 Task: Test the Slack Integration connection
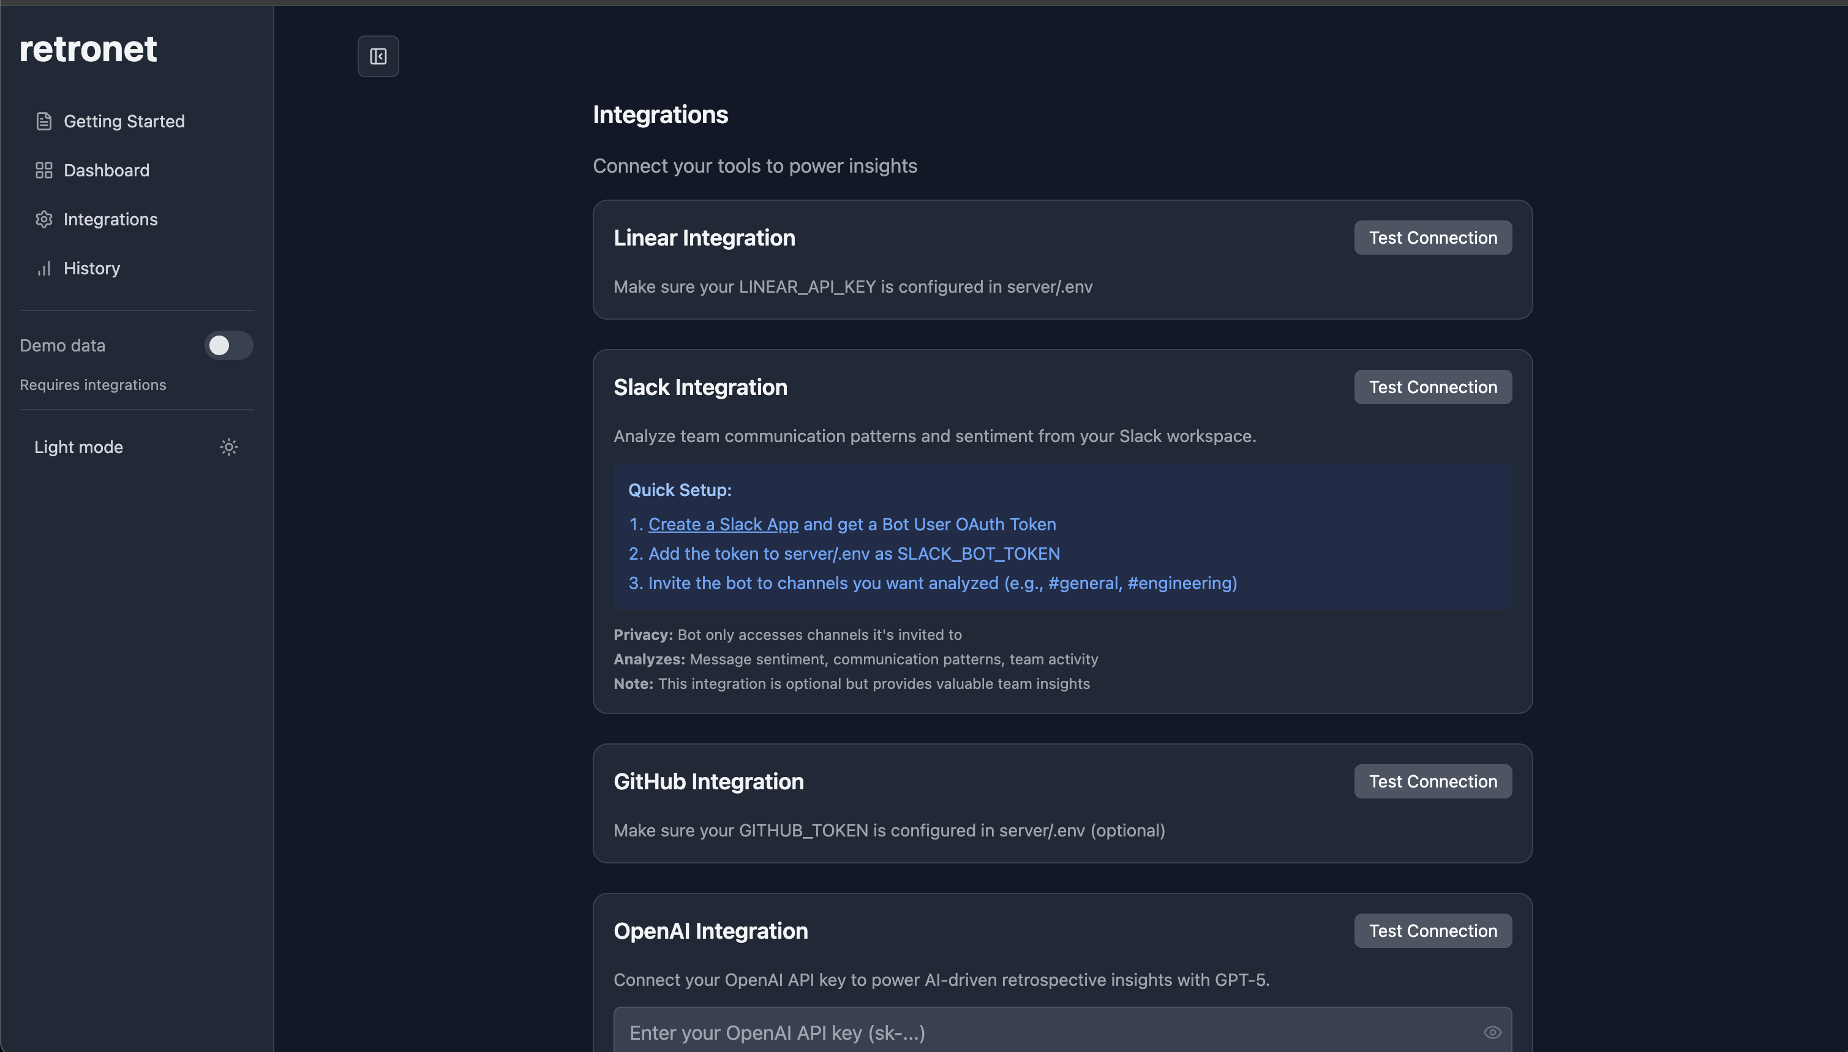[x=1433, y=387]
